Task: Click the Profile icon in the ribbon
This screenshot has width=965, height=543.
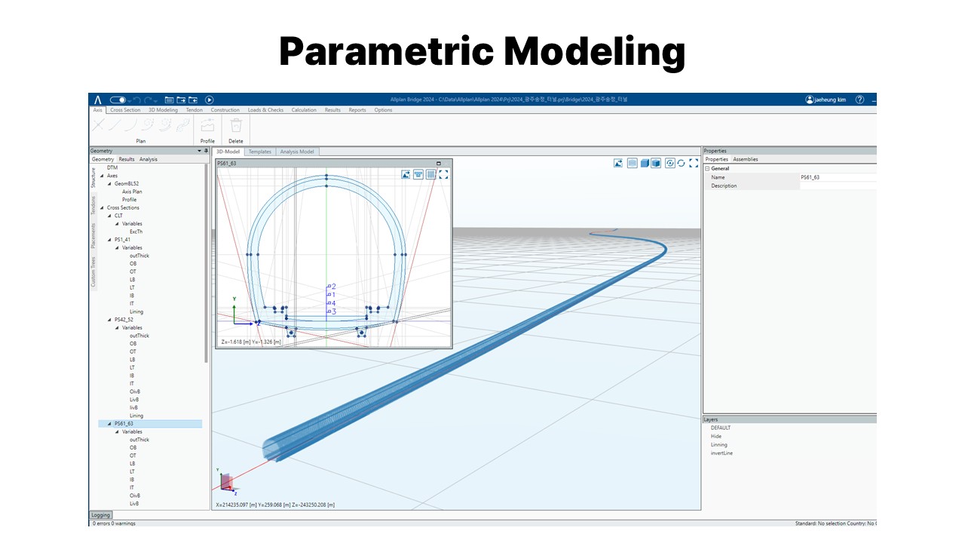Action: (x=207, y=127)
